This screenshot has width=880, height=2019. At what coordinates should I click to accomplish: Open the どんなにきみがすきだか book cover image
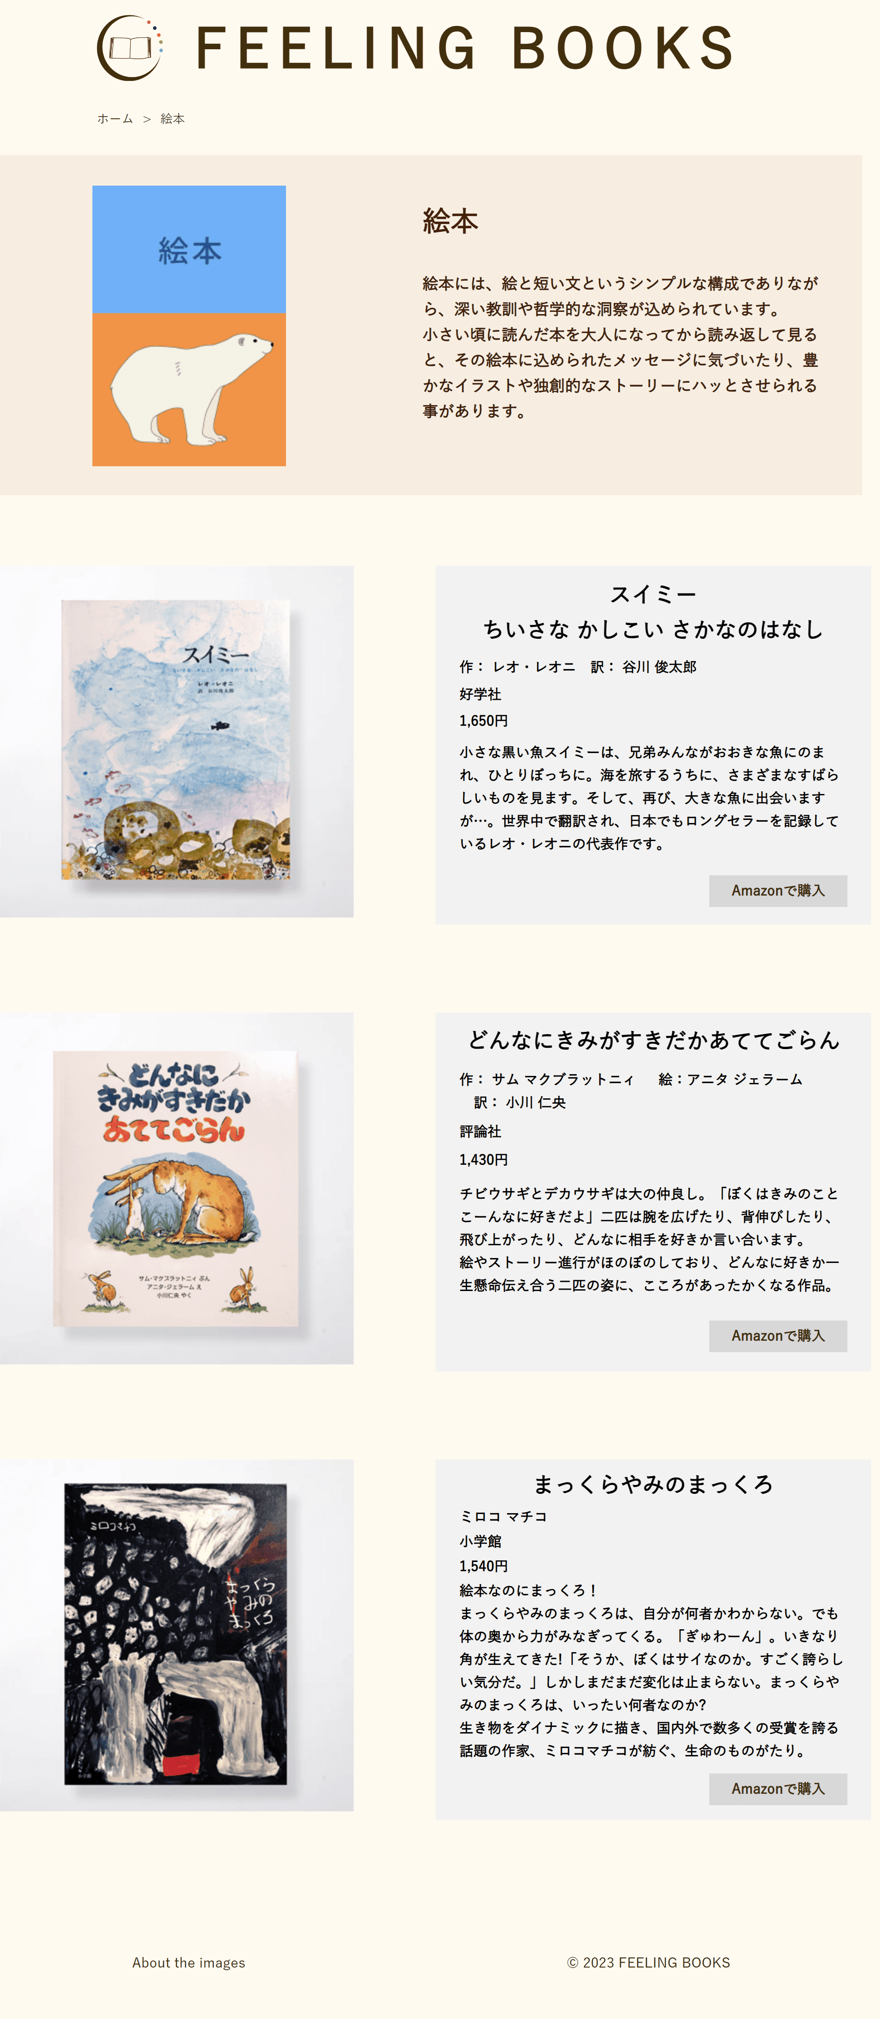pos(176,1188)
